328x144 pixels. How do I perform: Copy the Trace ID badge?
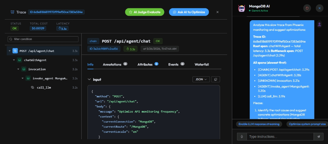(56, 12)
